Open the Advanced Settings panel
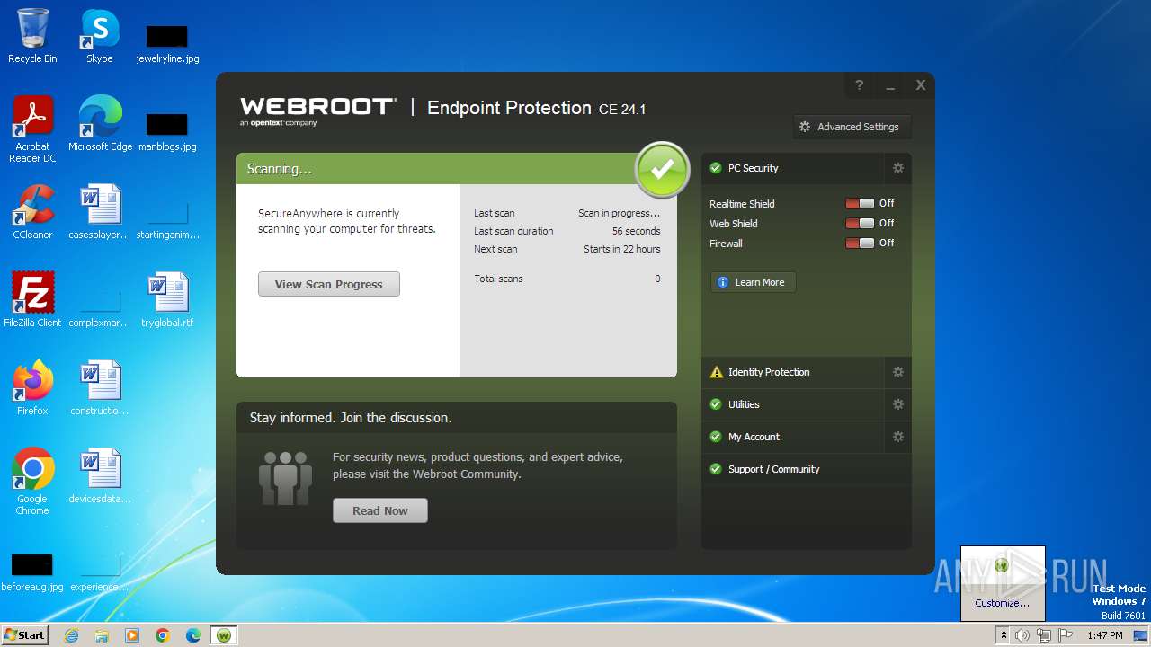 [852, 127]
